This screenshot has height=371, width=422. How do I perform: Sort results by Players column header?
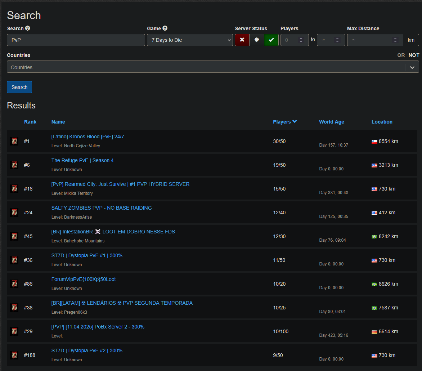(282, 122)
